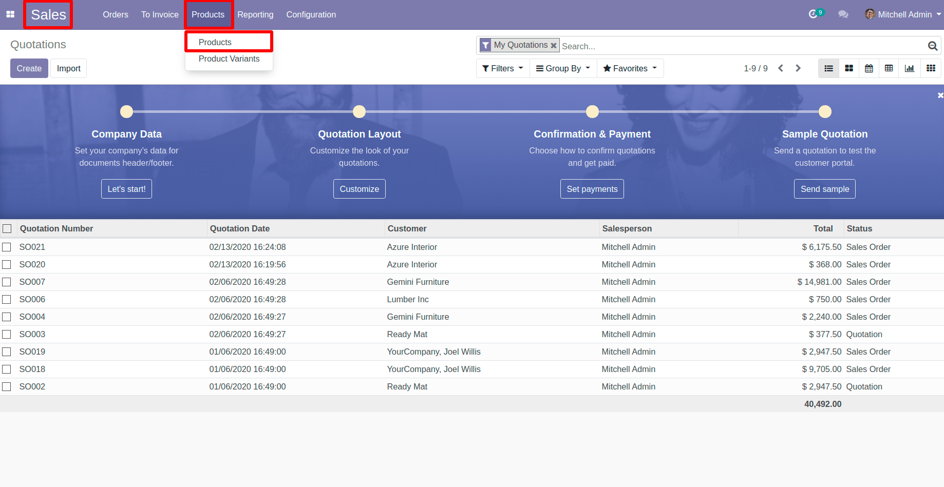This screenshot has width=944, height=487.
Task: Open the Group By dropdown
Action: coord(563,68)
